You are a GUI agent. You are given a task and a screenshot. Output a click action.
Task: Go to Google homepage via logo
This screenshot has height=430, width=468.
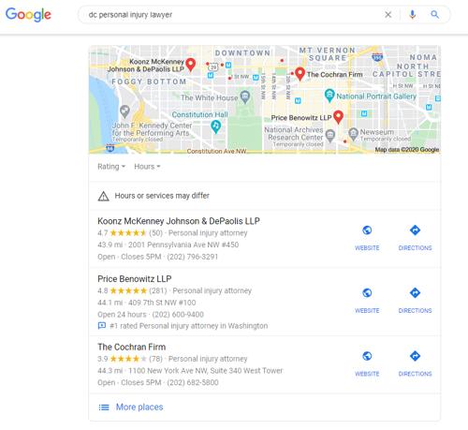28,15
